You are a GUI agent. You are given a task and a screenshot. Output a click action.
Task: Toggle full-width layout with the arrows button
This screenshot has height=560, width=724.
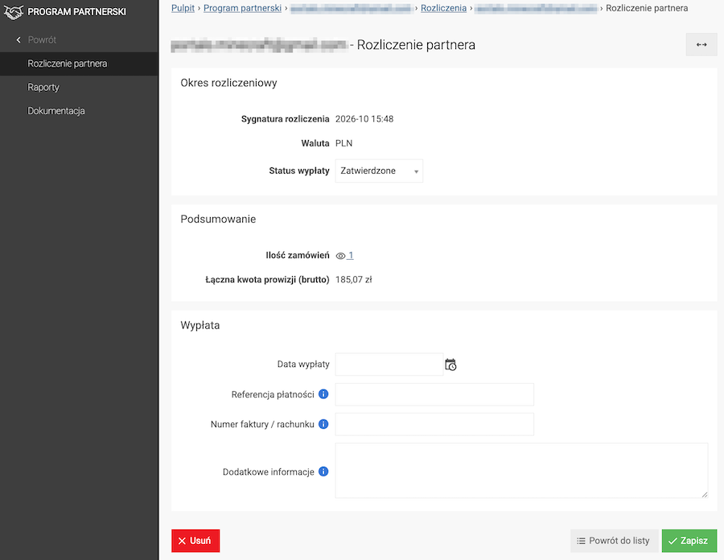pyautogui.click(x=701, y=45)
